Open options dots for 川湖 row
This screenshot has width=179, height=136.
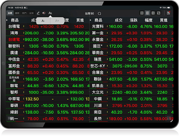(107, 105)
